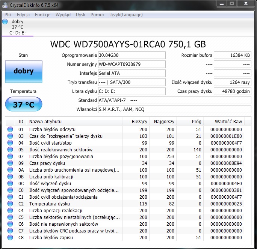Select the Liczba prób kalibracji row
This screenshot has height=249, width=257.
(x=125, y=177)
